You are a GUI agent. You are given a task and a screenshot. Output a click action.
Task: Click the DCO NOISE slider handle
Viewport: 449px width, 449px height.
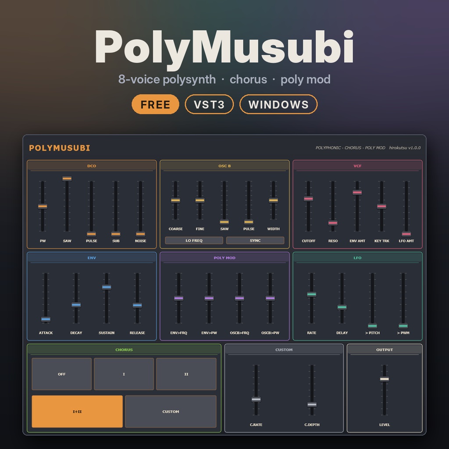pos(140,234)
